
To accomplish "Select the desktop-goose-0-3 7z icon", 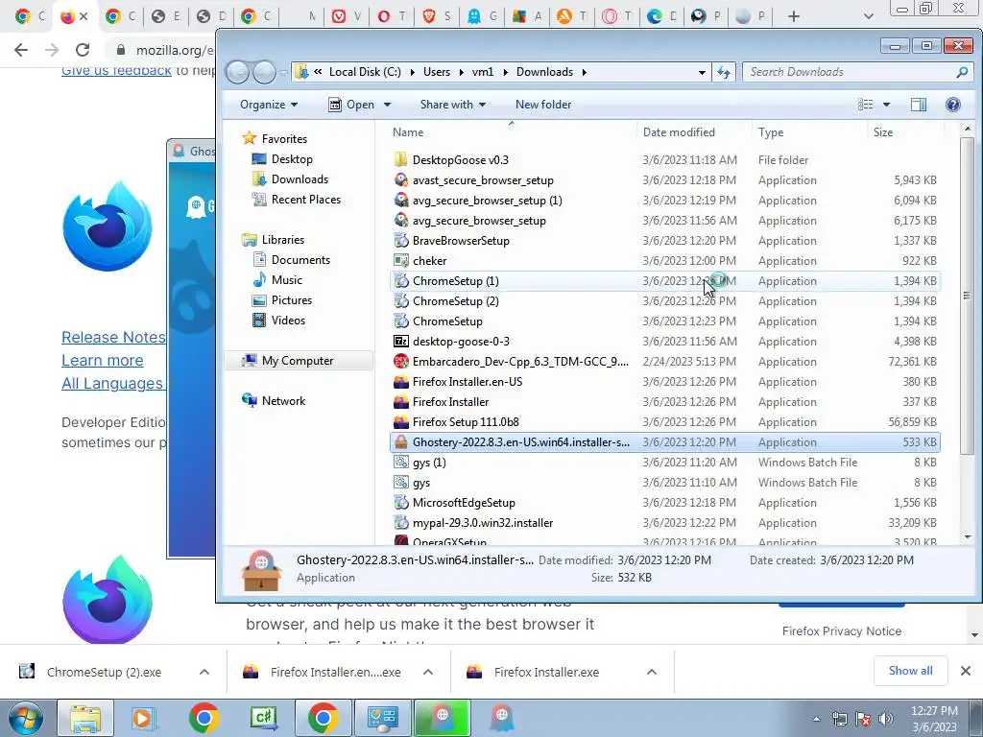I will pyautogui.click(x=401, y=342).
